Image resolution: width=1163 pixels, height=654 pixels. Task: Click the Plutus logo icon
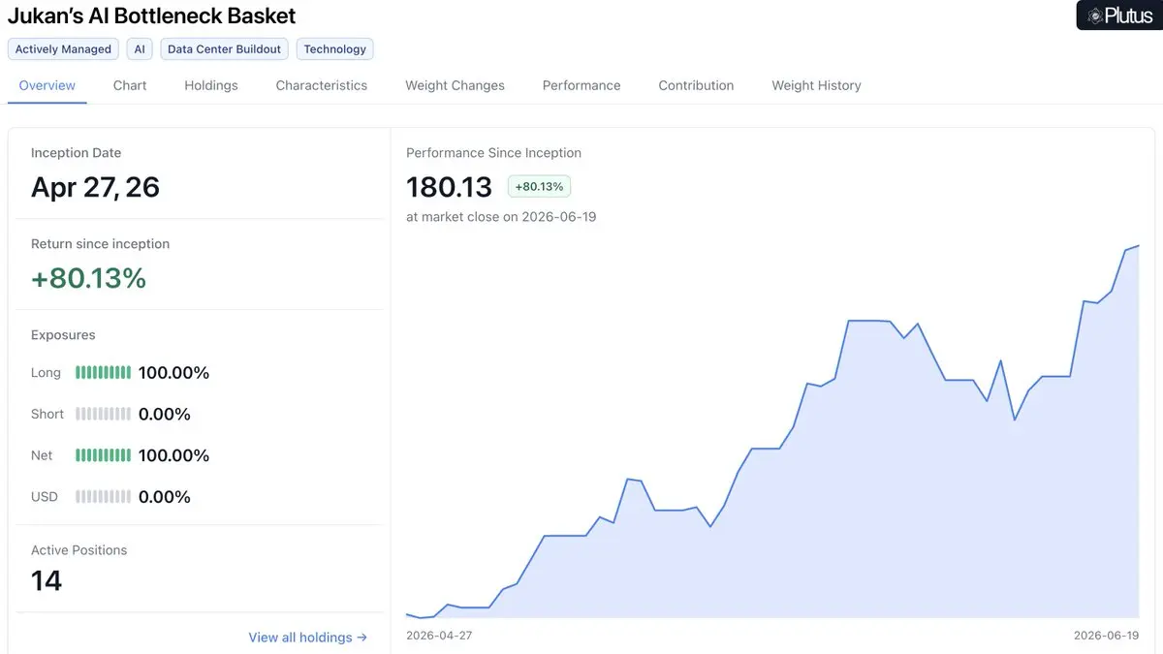point(1095,16)
